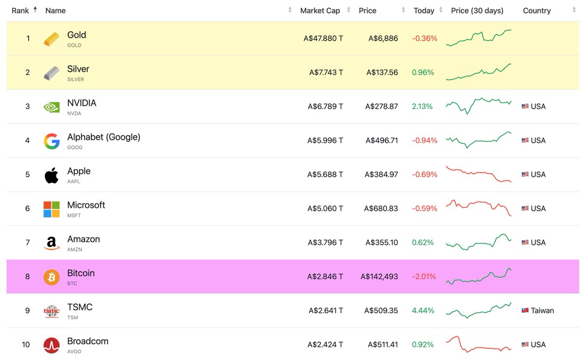585x360 pixels.
Task: Toggle sorting on the Today column
Action: [x=440, y=10]
